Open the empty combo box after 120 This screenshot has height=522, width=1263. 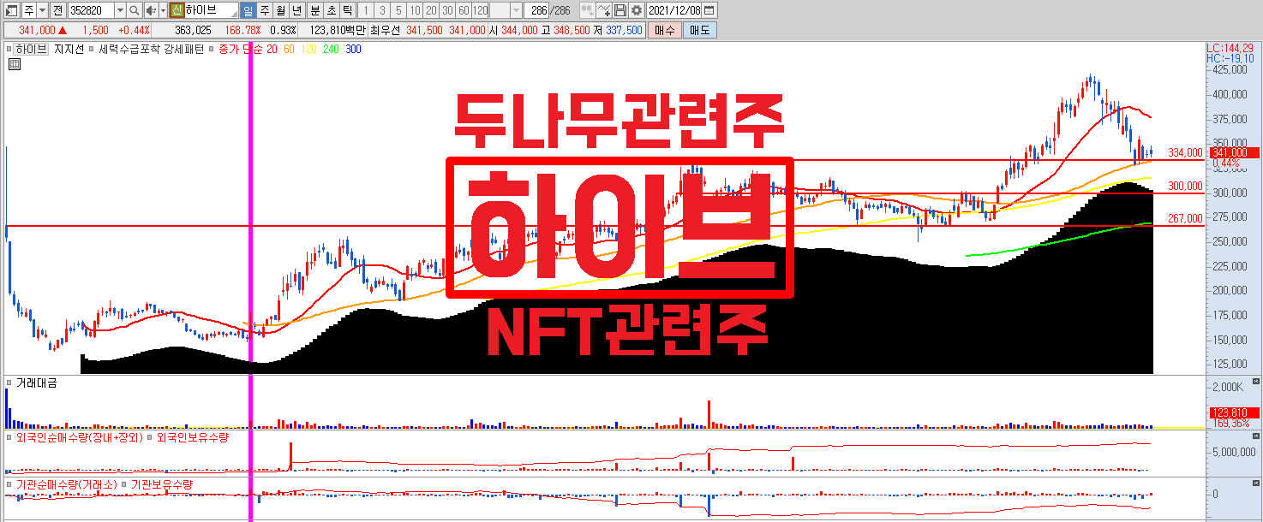coord(505,10)
